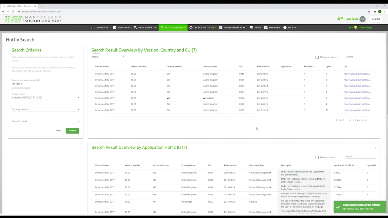
Task: Click hotfix ID 349877
Action: tap(338, 173)
